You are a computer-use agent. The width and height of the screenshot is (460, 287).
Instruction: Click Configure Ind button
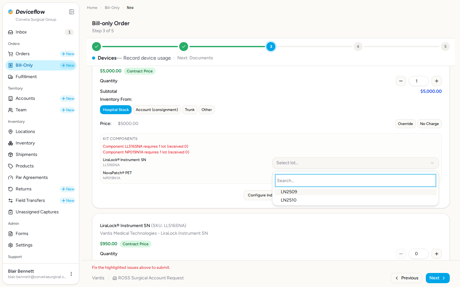pyautogui.click(x=258, y=195)
